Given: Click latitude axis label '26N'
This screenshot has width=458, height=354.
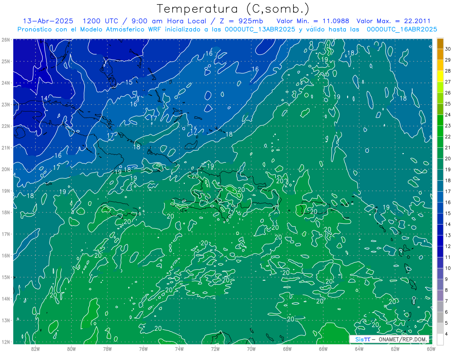Looking at the screenshot, I should 6,40.
